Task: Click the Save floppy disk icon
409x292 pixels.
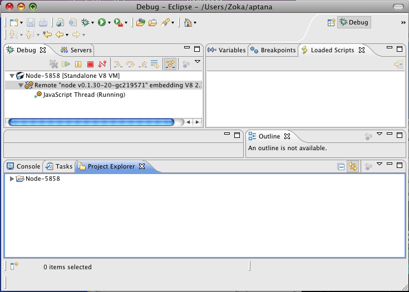Action: click(31, 22)
